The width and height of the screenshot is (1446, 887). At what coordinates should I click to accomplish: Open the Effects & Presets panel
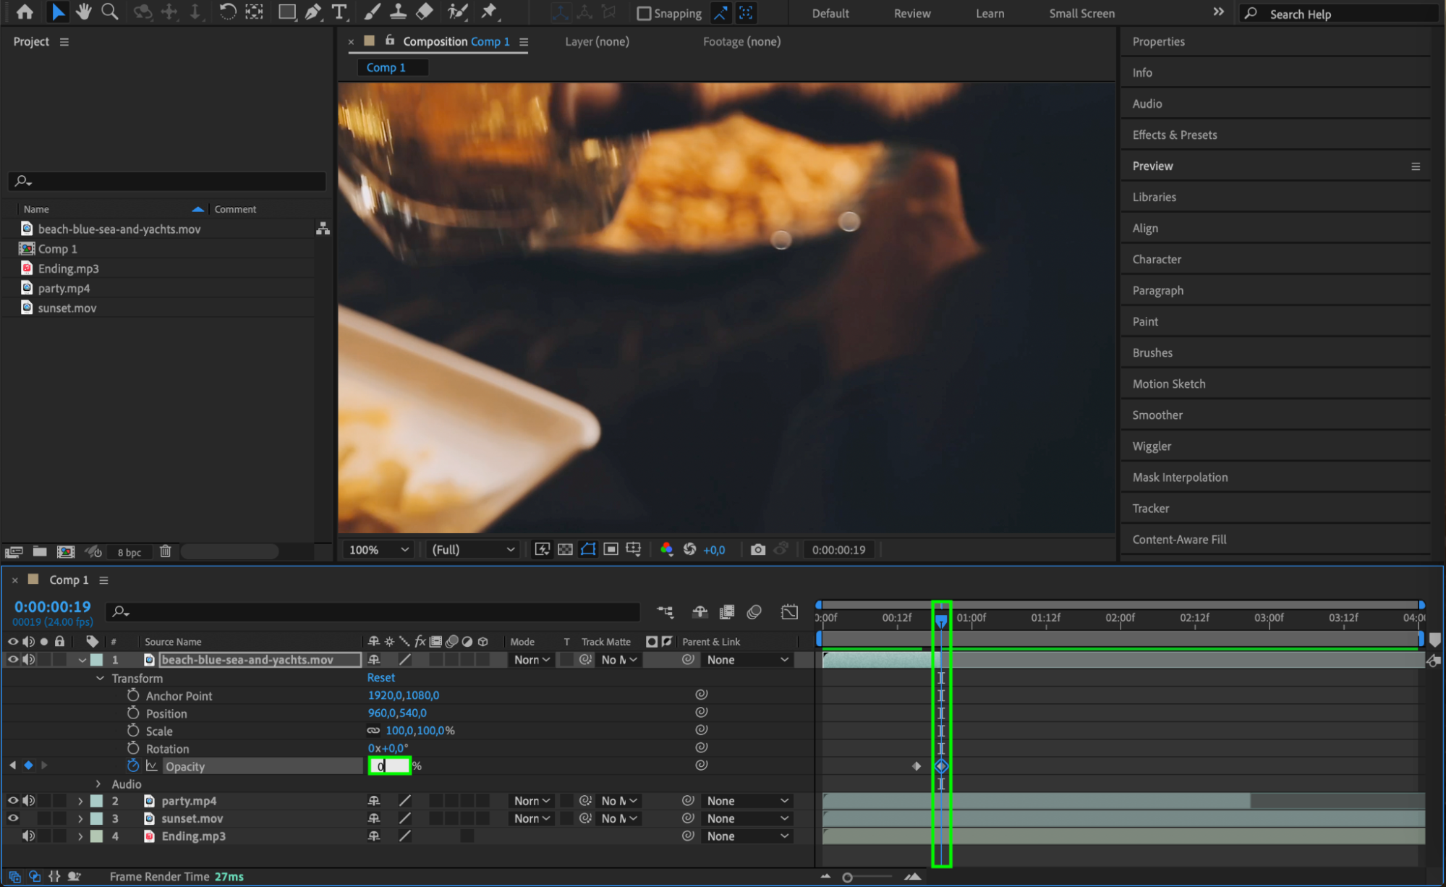click(x=1174, y=135)
